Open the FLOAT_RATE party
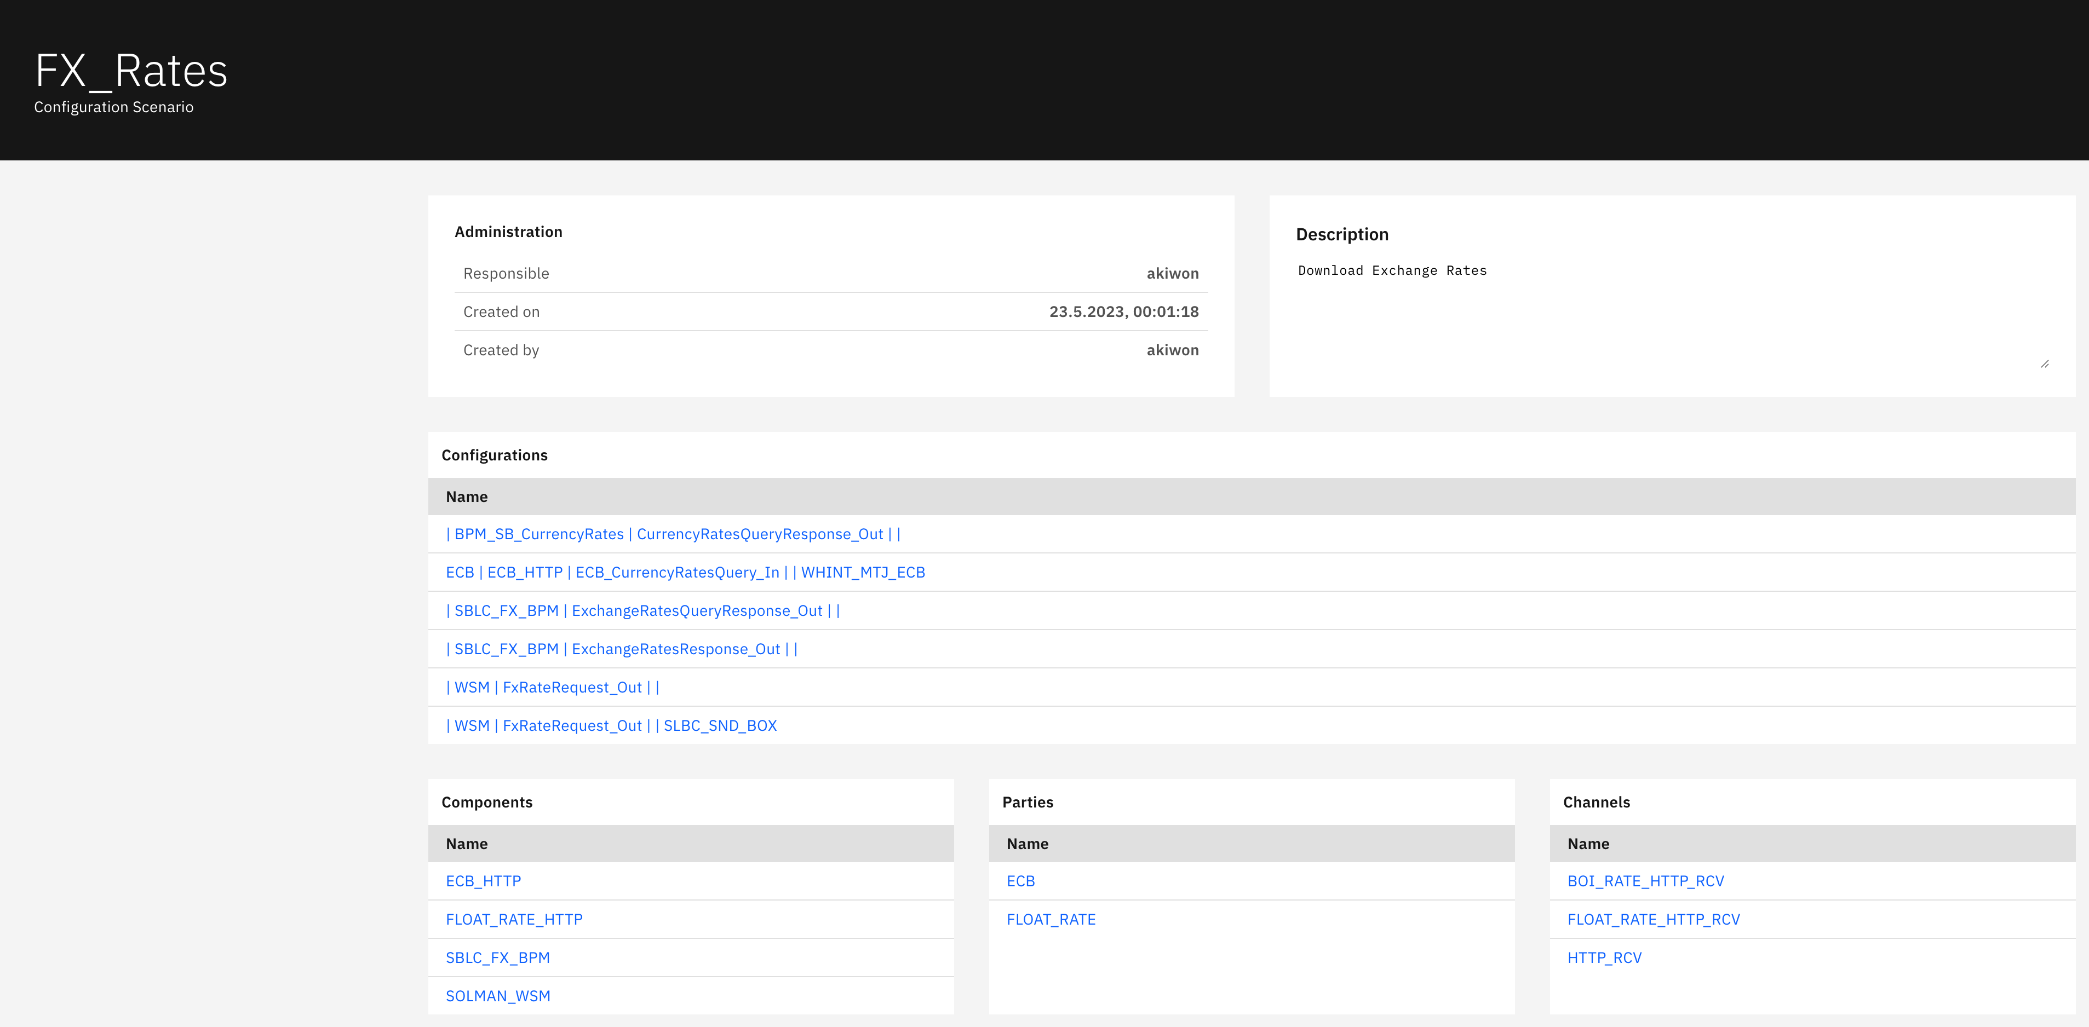The width and height of the screenshot is (2089, 1027). [x=1050, y=919]
